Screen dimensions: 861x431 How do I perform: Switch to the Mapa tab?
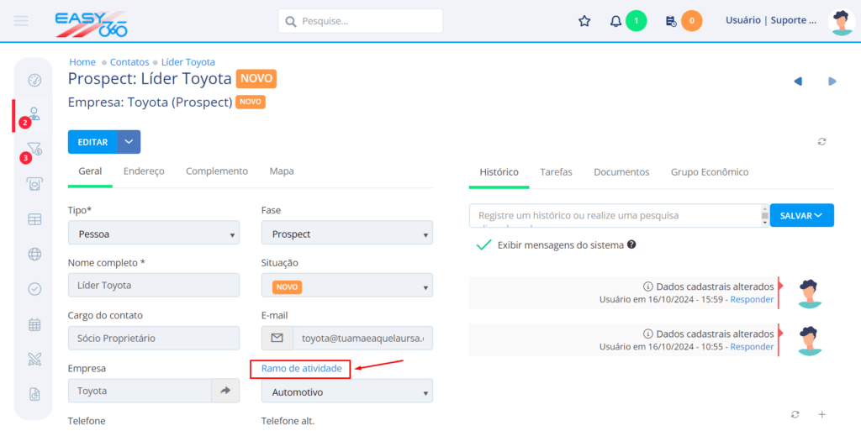click(x=282, y=171)
